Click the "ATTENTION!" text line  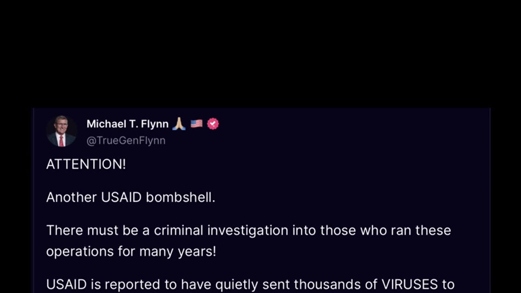tap(86, 164)
